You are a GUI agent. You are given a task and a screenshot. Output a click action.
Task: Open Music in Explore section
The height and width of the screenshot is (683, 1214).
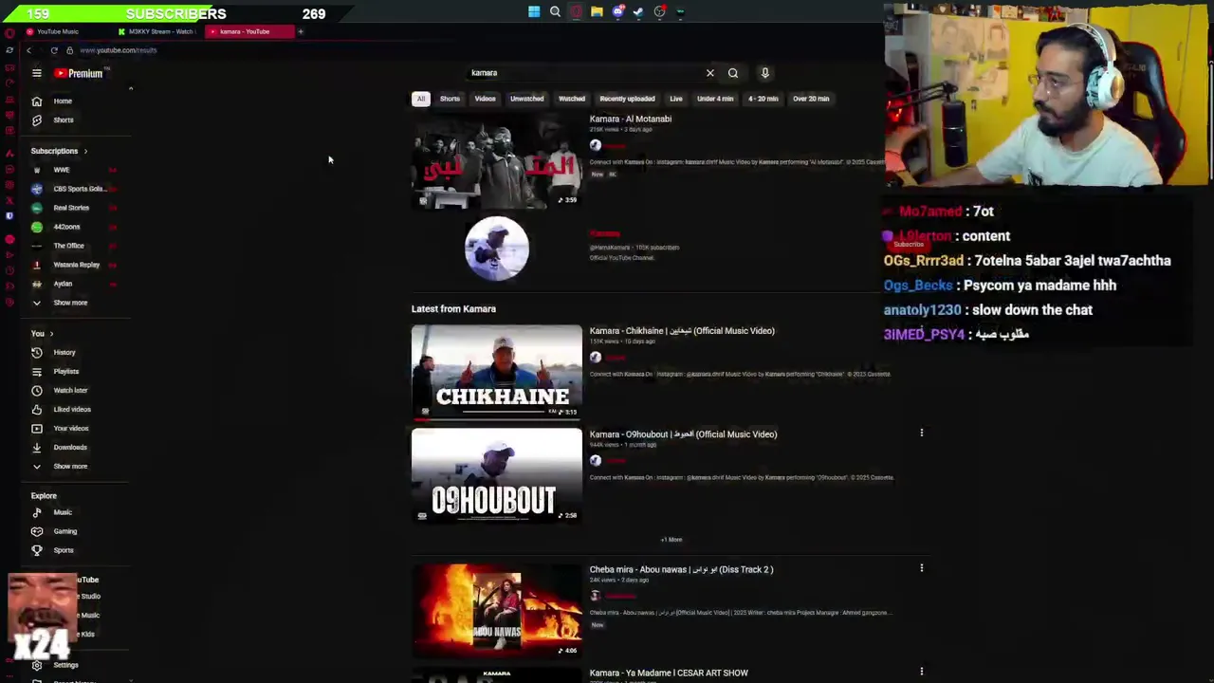click(x=62, y=512)
